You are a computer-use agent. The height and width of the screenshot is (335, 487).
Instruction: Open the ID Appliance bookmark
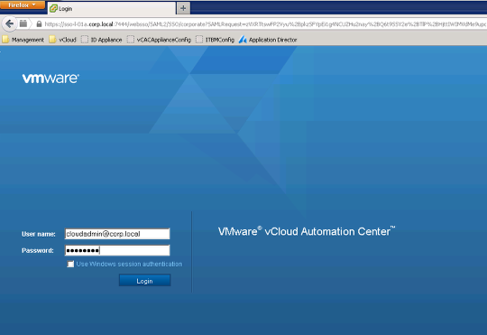tap(102, 40)
